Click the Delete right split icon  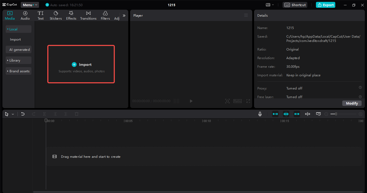66,114
